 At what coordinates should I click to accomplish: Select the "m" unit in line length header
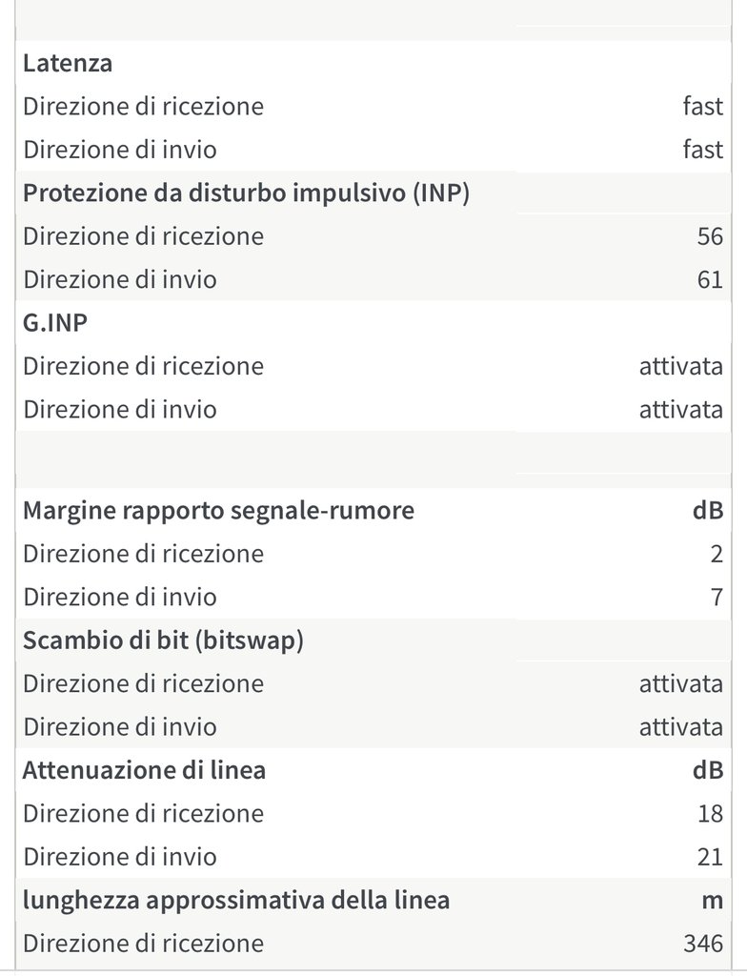pos(711,900)
